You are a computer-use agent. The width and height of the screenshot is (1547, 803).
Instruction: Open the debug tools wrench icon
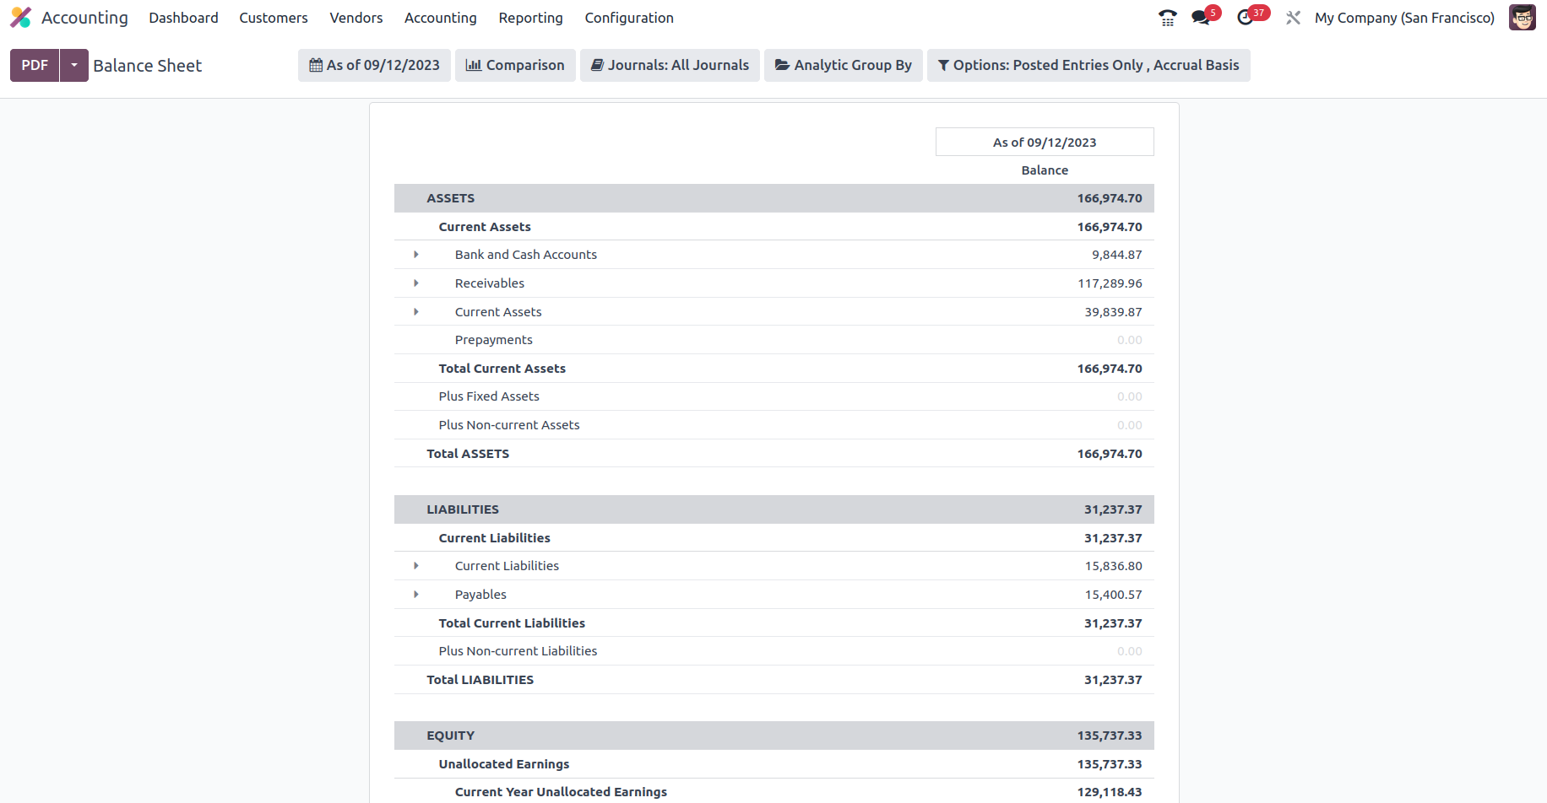(1293, 18)
